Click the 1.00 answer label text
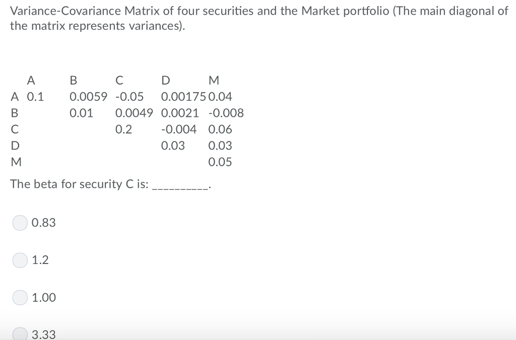Viewport: 516px width, 340px height. pyautogui.click(x=44, y=298)
